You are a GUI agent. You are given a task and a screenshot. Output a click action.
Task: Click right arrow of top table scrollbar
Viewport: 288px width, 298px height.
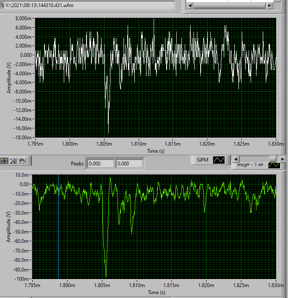(269, 6)
